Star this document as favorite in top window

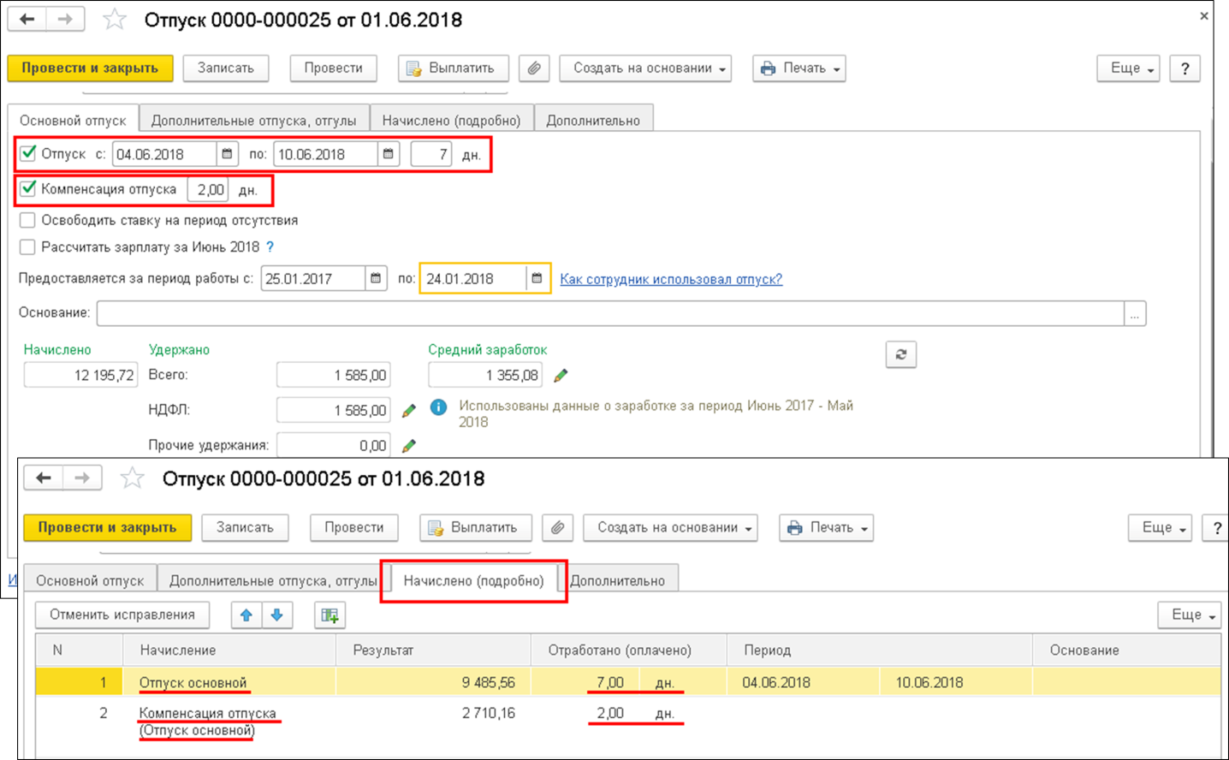point(115,20)
